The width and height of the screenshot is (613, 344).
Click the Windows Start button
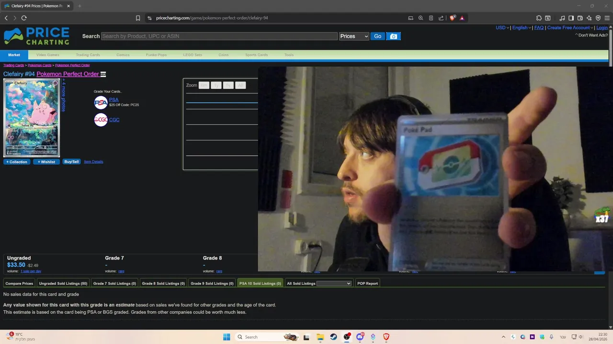(227, 337)
